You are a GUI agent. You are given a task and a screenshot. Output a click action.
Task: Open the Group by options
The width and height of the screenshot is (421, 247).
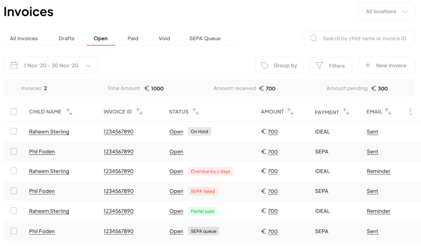pyautogui.click(x=279, y=65)
